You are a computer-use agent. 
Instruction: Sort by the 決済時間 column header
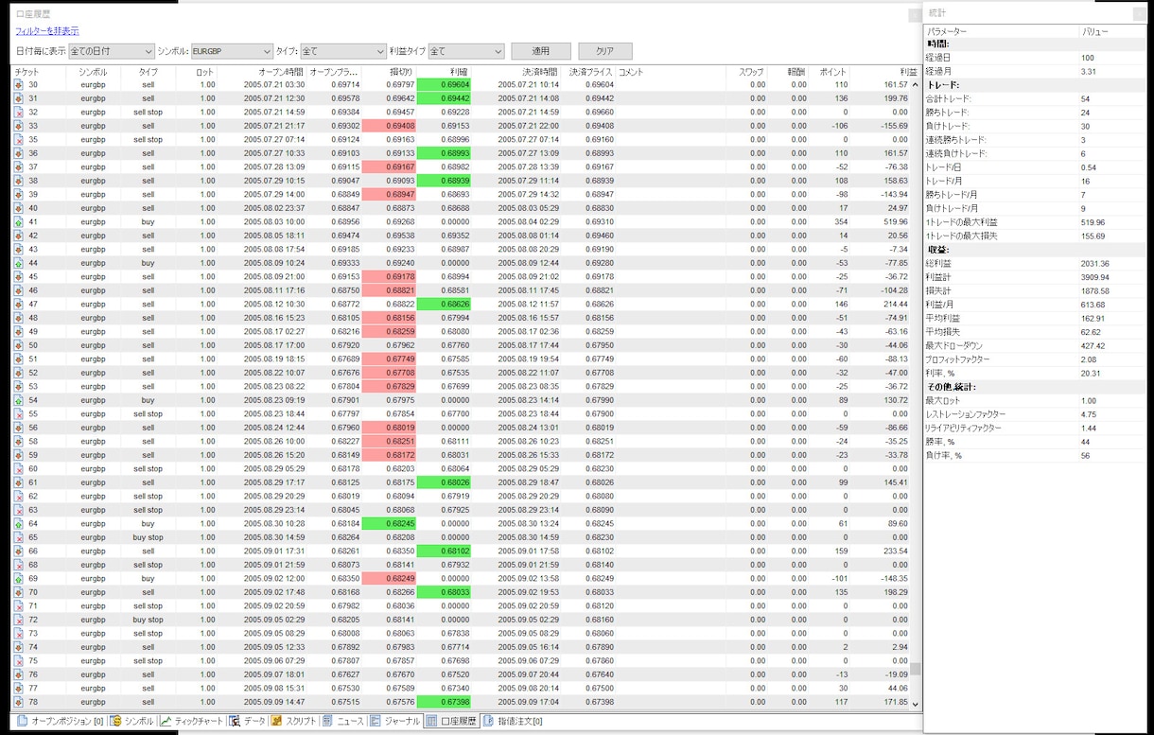click(516, 72)
